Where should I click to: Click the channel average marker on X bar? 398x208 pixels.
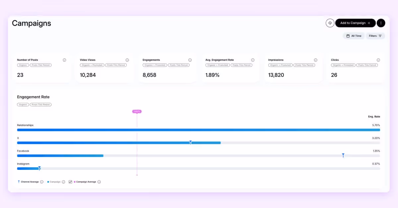190,142
